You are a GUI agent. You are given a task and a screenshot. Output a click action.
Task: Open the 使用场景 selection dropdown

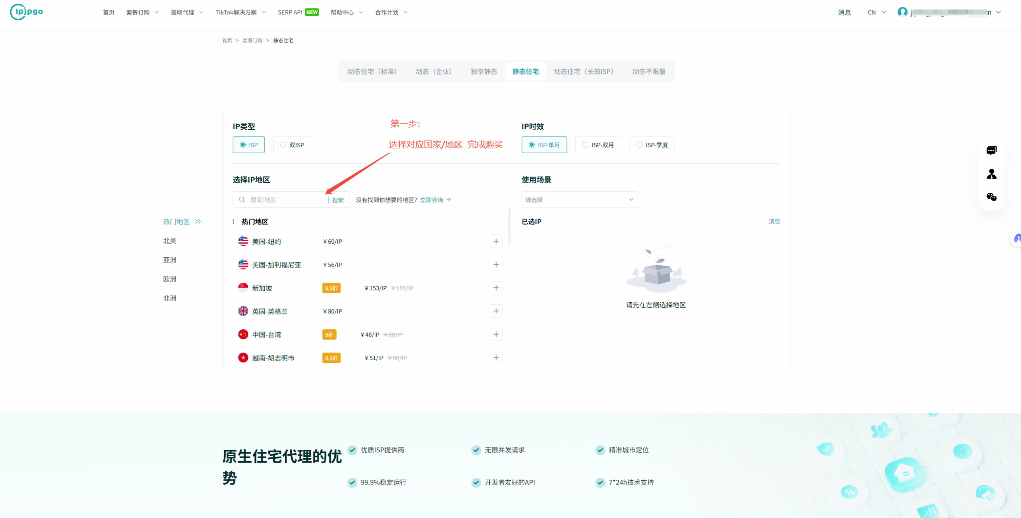point(579,199)
